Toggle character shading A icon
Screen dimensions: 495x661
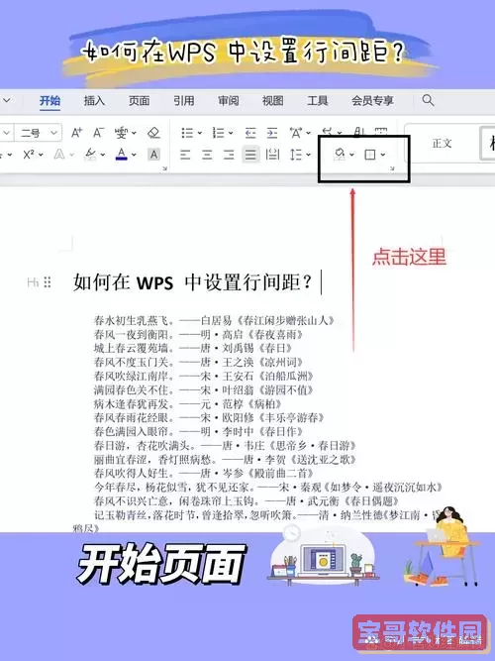(153, 155)
